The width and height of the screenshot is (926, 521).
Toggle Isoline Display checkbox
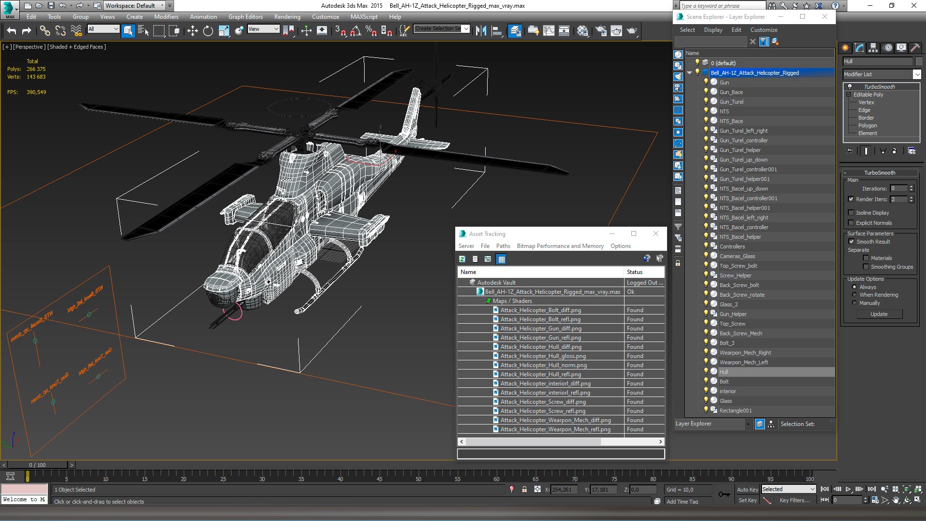(851, 213)
